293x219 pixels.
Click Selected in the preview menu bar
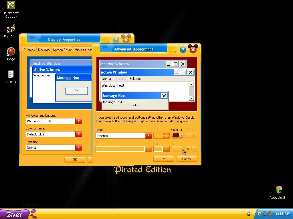[135, 79]
